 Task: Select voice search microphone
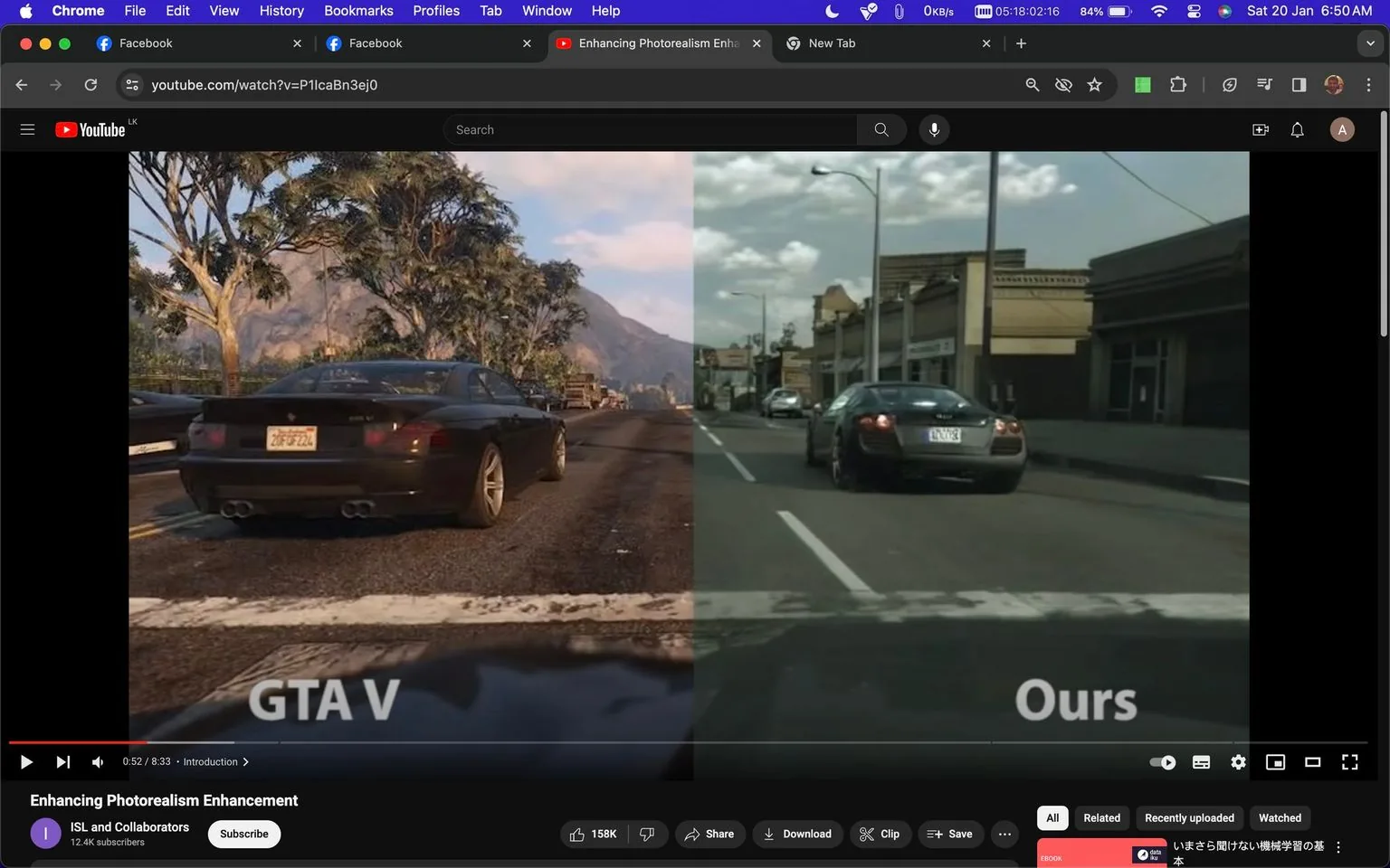pos(934,129)
